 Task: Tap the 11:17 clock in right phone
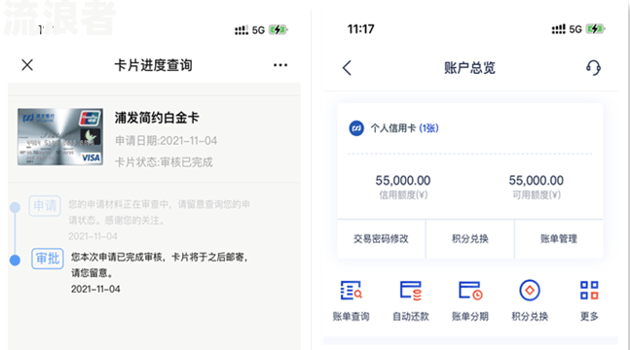[361, 29]
